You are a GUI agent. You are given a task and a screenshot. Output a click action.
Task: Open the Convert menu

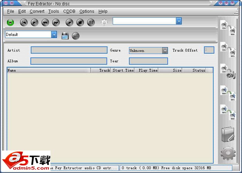tap(37, 11)
